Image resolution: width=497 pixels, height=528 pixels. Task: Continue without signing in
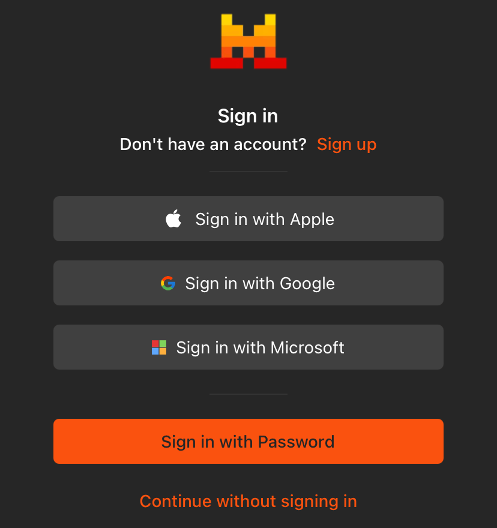click(248, 502)
